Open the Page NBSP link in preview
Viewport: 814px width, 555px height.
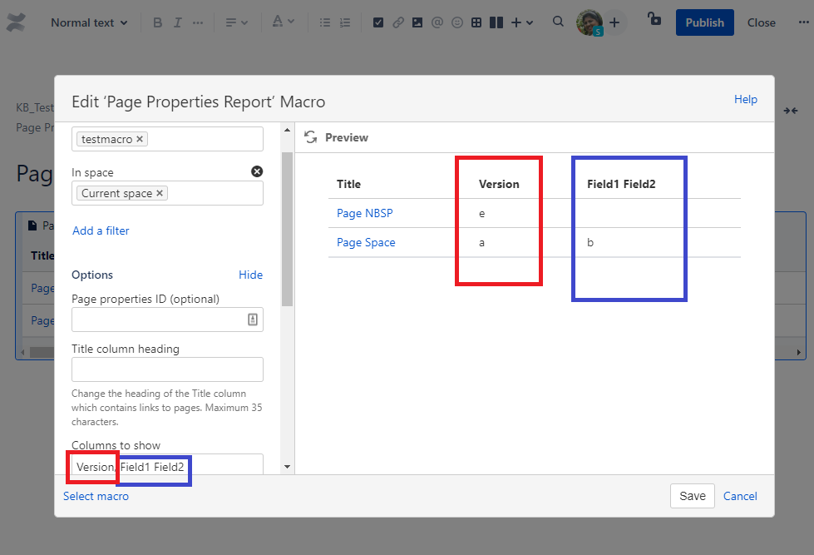(364, 213)
